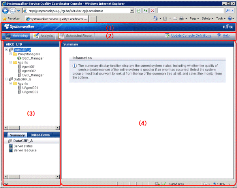Select DataGRP_B in the tree
The height and width of the screenshot is (188, 237).
pyautogui.click(x=23, y=79)
